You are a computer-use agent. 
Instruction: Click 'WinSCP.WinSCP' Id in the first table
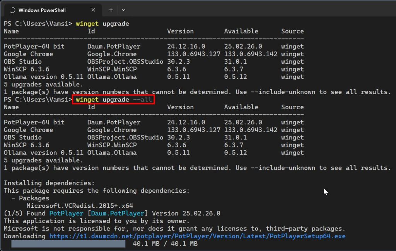click(x=112, y=69)
